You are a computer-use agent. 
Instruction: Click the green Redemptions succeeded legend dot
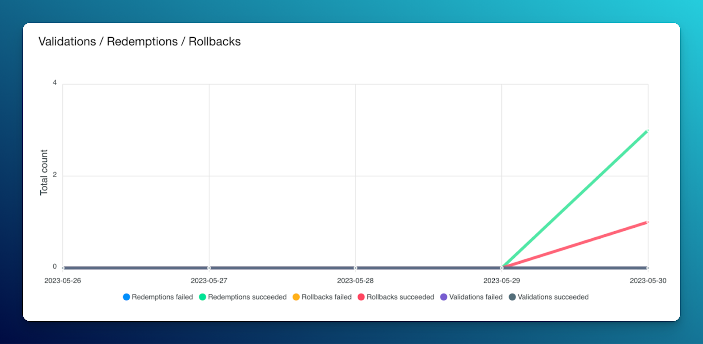click(203, 297)
